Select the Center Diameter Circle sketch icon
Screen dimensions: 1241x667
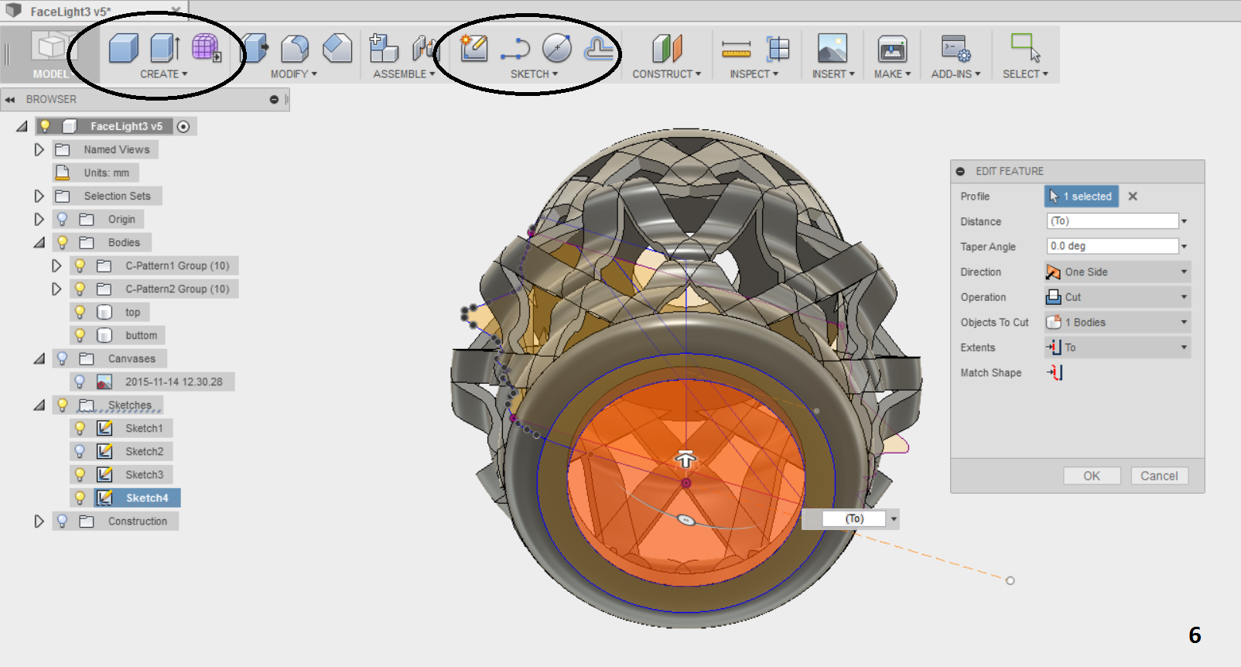pyautogui.click(x=557, y=49)
